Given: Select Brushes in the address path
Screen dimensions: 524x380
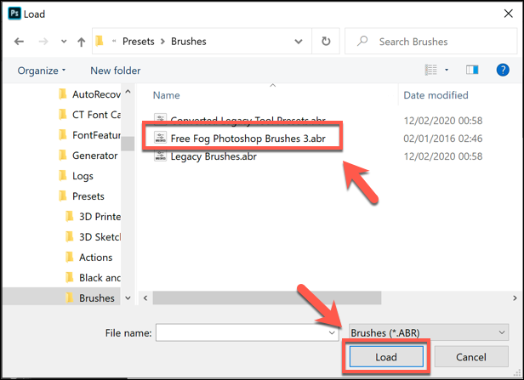Looking at the screenshot, I should click(x=189, y=42).
